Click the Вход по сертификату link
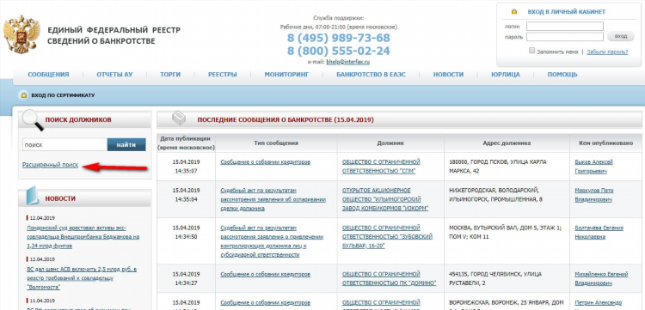The height and width of the screenshot is (310, 645). click(63, 95)
